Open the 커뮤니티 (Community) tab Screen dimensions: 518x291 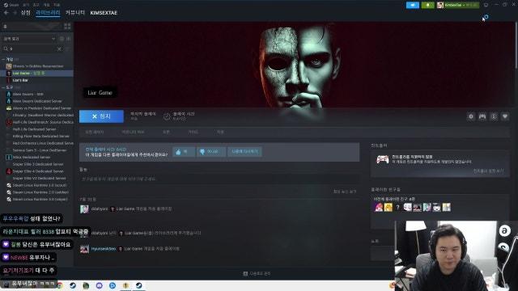coord(75,13)
